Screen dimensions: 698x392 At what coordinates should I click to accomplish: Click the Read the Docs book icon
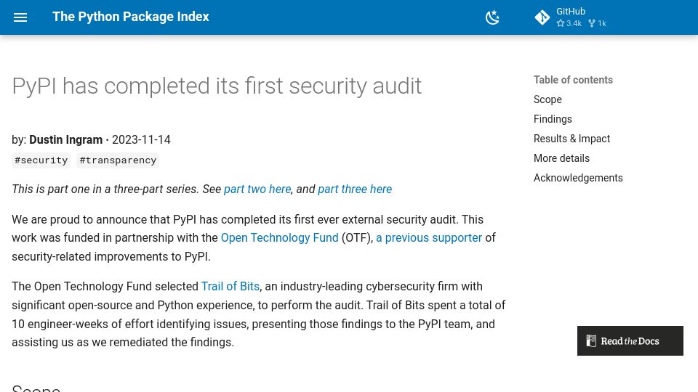pyautogui.click(x=590, y=341)
